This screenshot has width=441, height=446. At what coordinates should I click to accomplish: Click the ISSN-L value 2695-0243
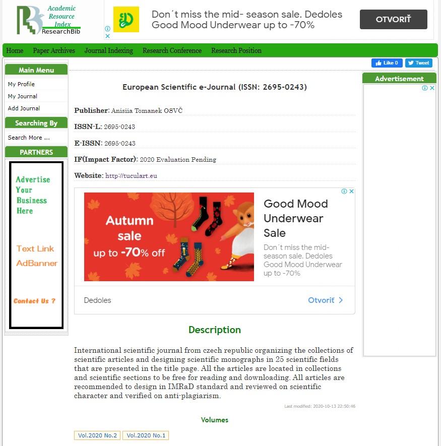click(119, 127)
